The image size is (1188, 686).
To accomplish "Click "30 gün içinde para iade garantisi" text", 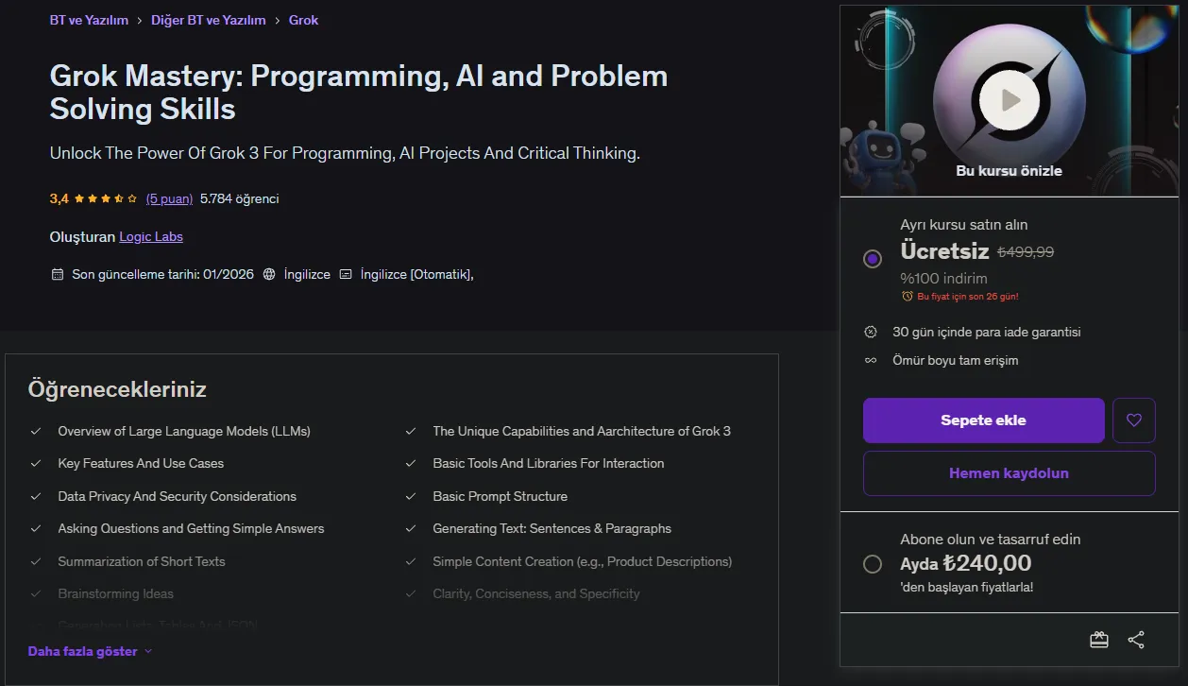I will pyautogui.click(x=987, y=333).
